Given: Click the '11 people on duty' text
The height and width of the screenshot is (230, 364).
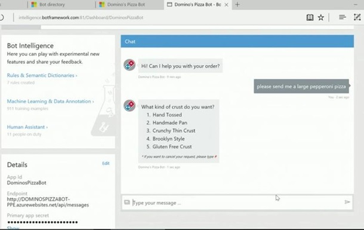Looking at the screenshot, I should pyautogui.click(x=24, y=134).
